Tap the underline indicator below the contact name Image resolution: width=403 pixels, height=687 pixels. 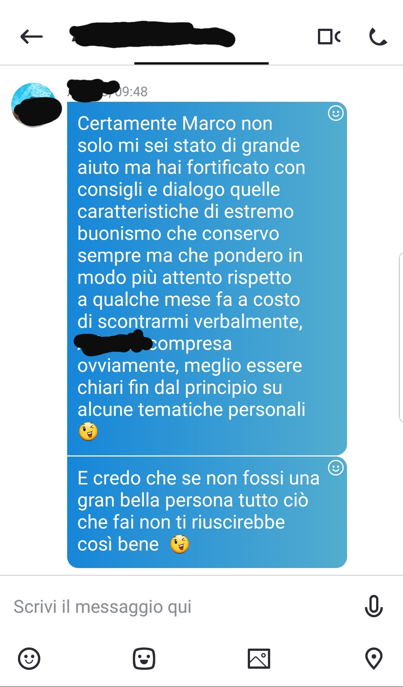pyautogui.click(x=201, y=63)
